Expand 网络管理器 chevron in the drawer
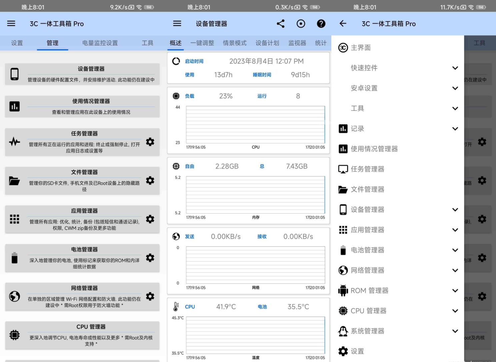This screenshot has height=362, width=496. coord(455,271)
